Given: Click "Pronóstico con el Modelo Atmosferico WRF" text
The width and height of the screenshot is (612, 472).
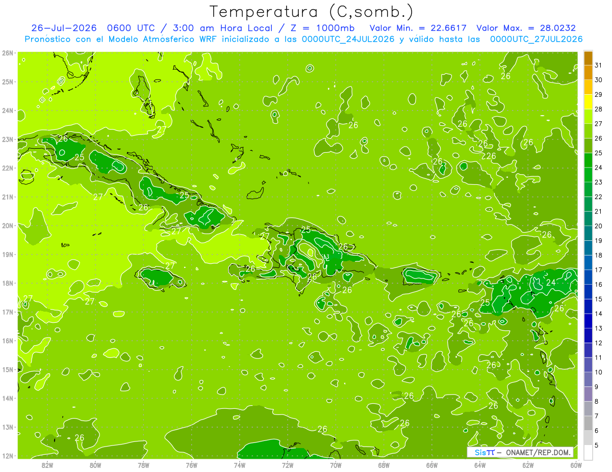Looking at the screenshot, I should coord(122,39).
